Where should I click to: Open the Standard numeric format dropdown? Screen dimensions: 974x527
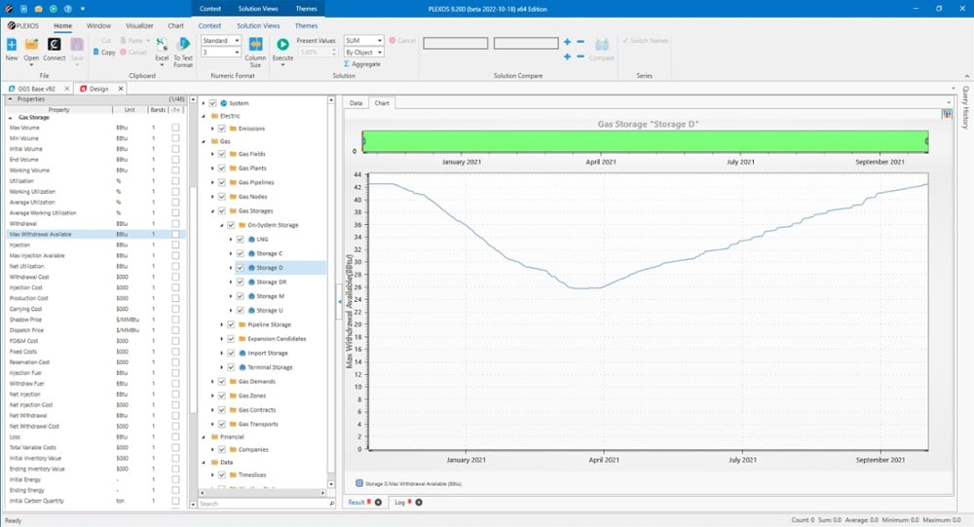click(237, 40)
